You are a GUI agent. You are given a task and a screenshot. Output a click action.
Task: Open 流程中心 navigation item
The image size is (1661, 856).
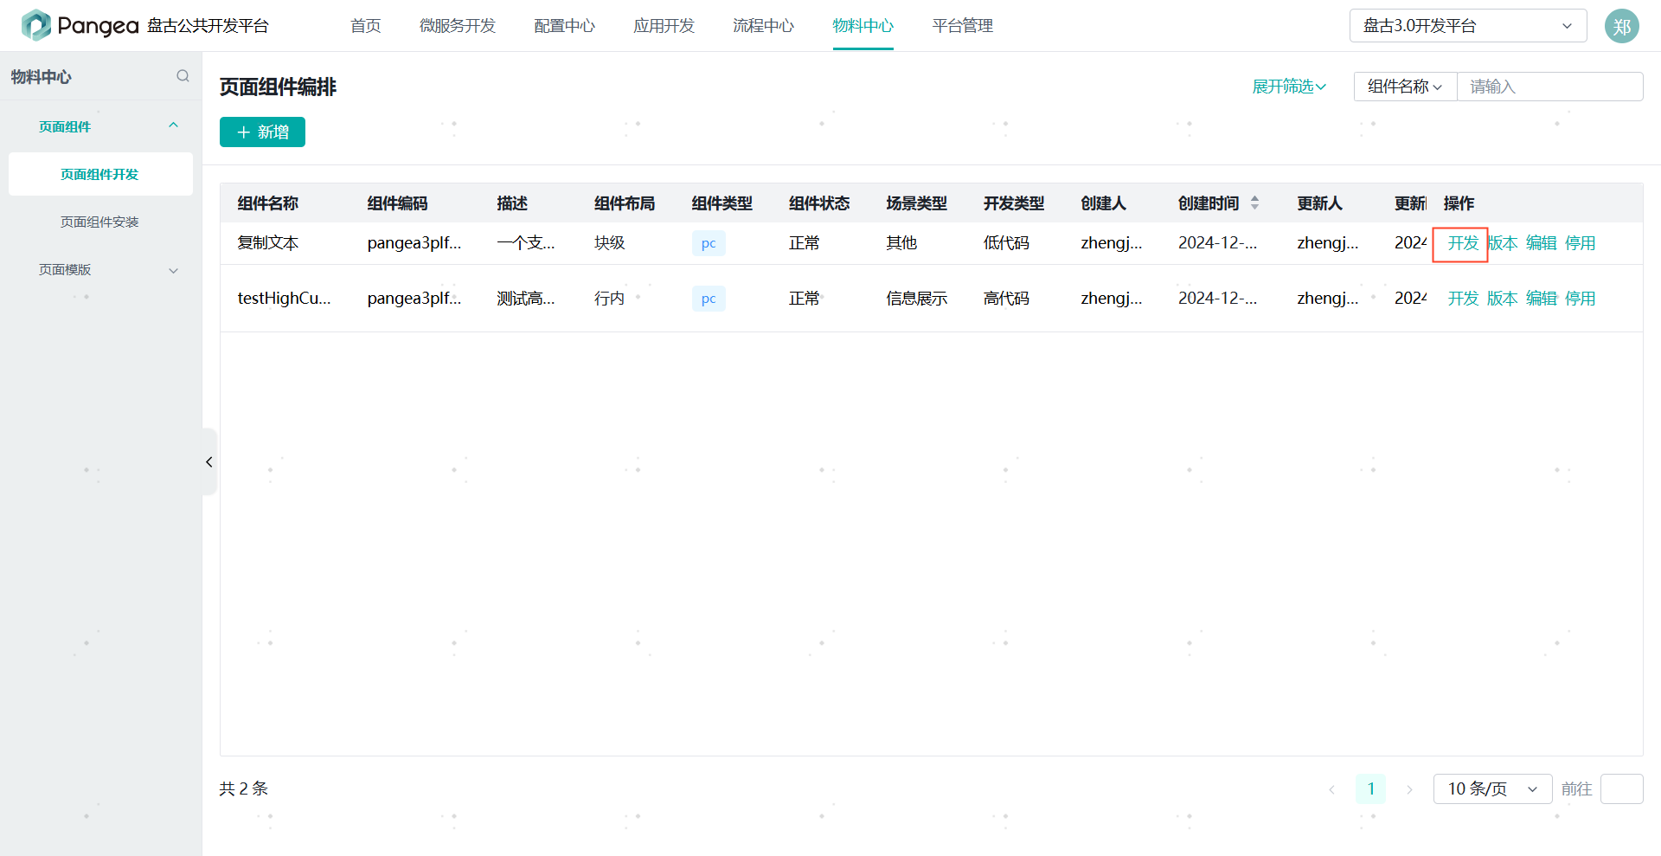(x=763, y=26)
